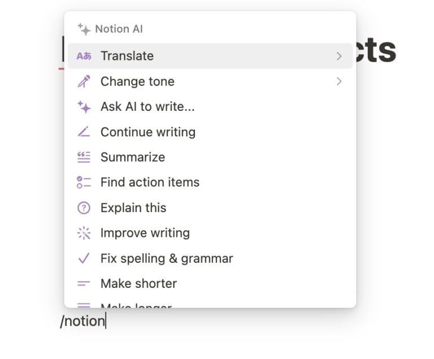Click the Change tone microphone icon
434x359 pixels.
coord(84,81)
